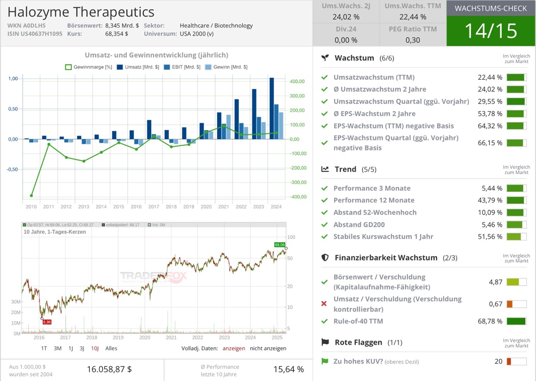Select the 1T chart timeframe
Viewport: 536px width, 381px height.
44,348
